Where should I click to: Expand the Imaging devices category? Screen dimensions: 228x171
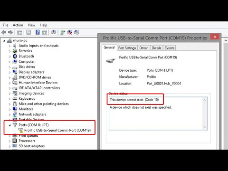(x=9, y=94)
